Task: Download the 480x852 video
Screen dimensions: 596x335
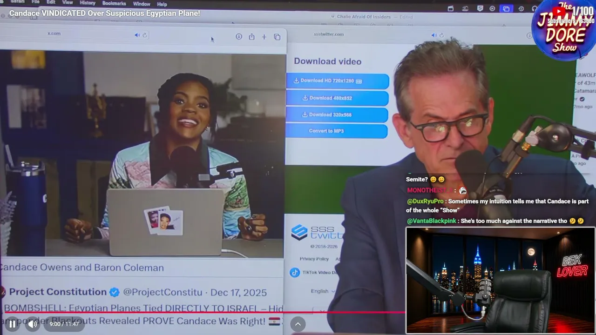Action: tap(337, 98)
